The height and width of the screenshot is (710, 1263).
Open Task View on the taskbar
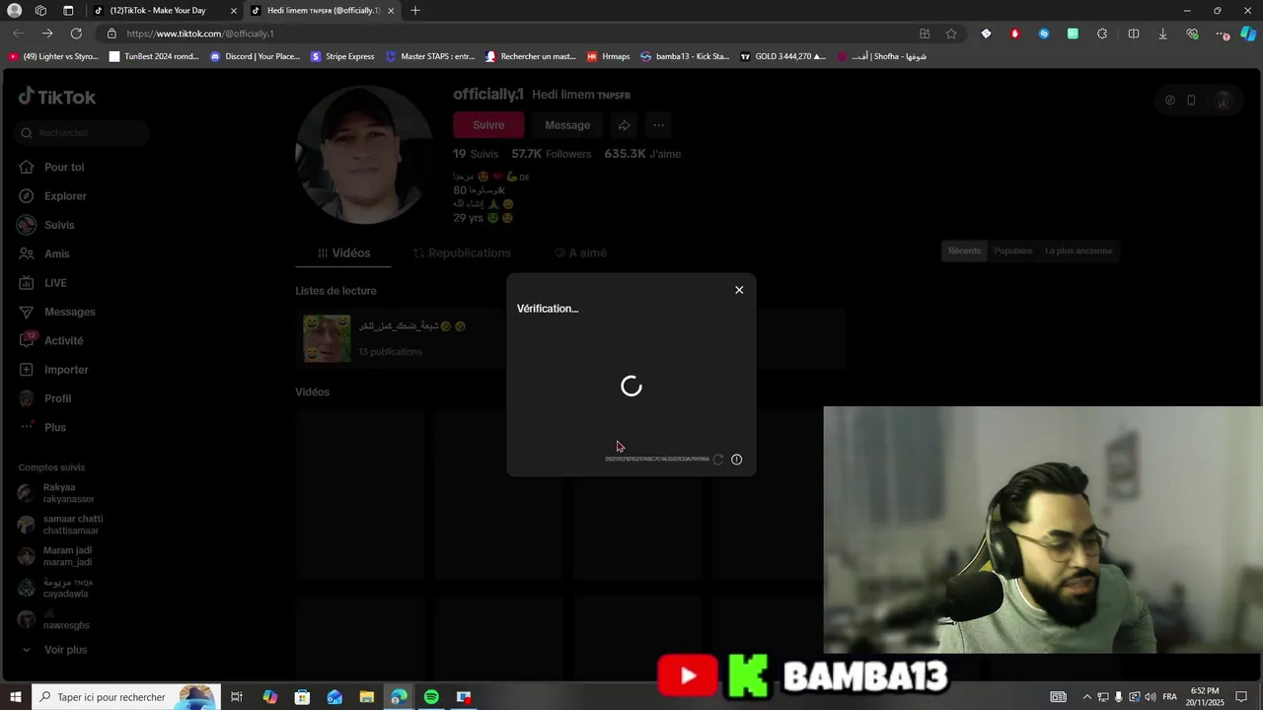tap(237, 697)
